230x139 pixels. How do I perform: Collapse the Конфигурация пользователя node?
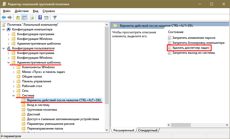(x=3, y=48)
